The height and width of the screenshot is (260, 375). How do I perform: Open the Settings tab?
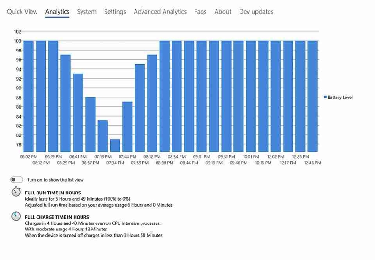(115, 11)
